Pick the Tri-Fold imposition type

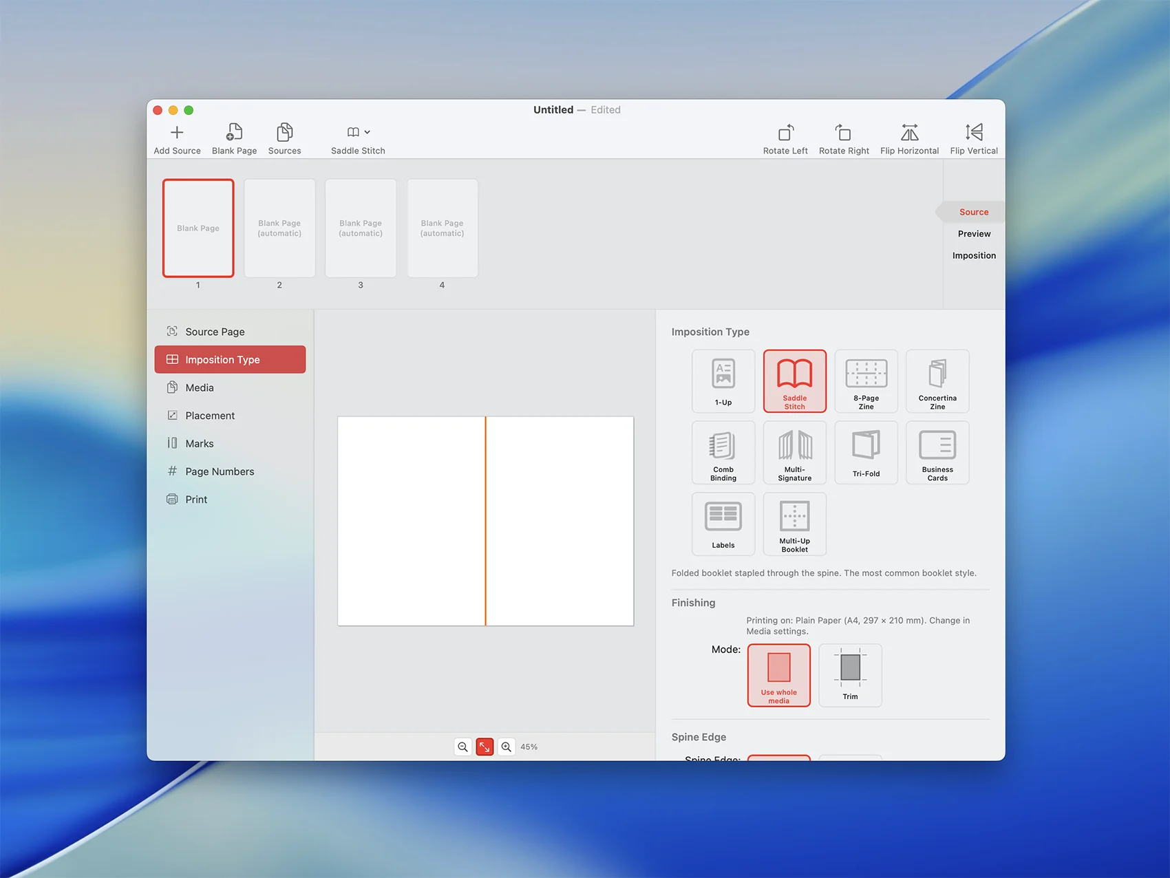pos(866,453)
